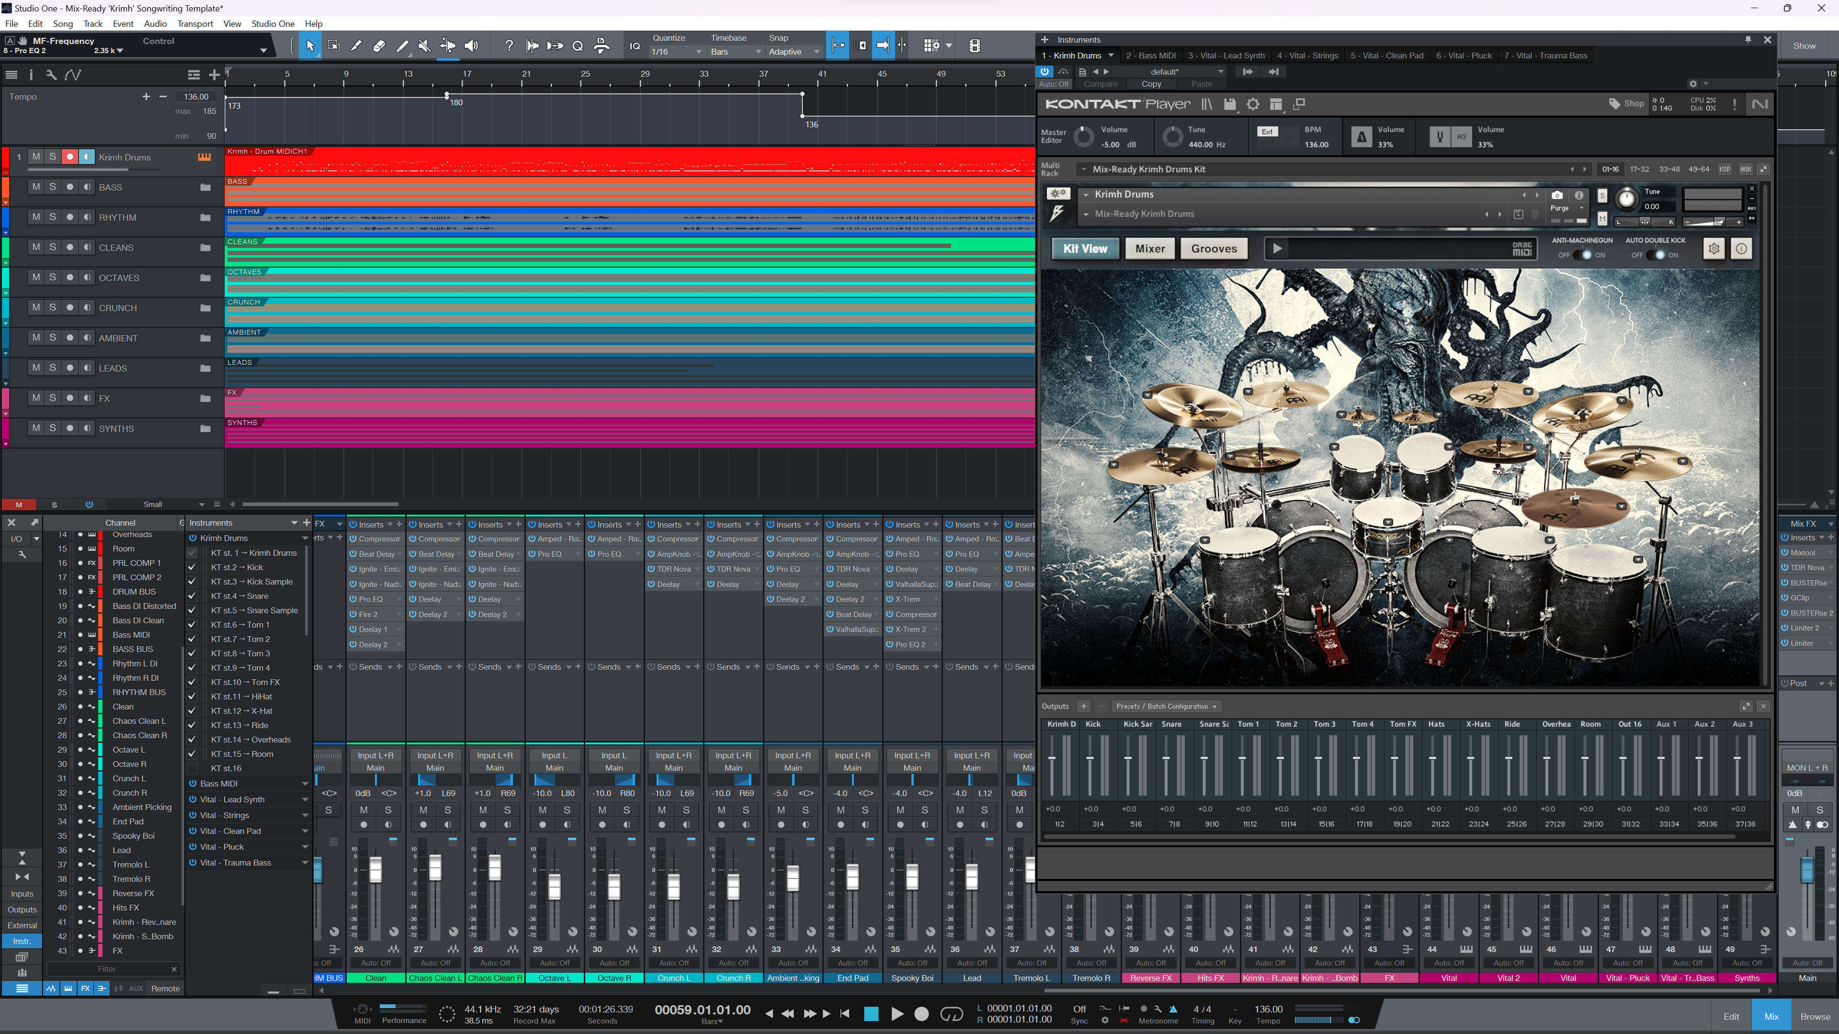Viewport: 1839px width, 1034px height.
Task: Click the Listen speaker tool
Action: [x=471, y=46]
